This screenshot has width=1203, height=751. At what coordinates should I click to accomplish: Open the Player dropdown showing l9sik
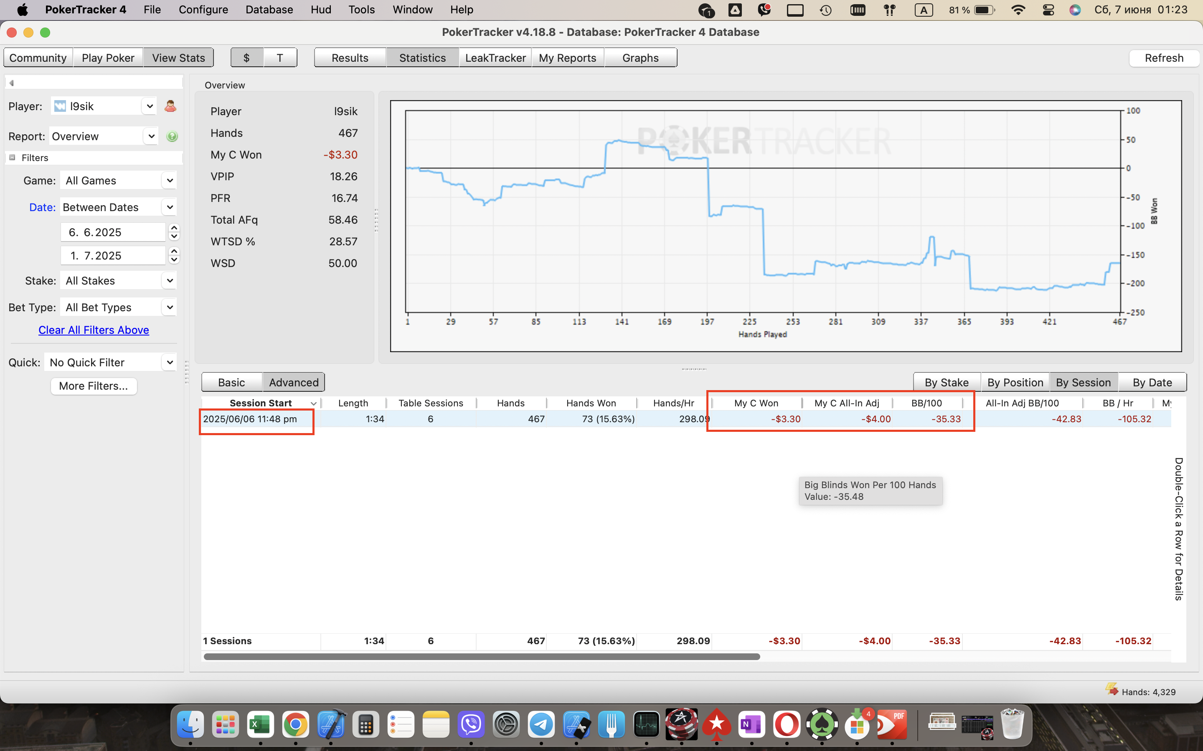click(x=104, y=106)
